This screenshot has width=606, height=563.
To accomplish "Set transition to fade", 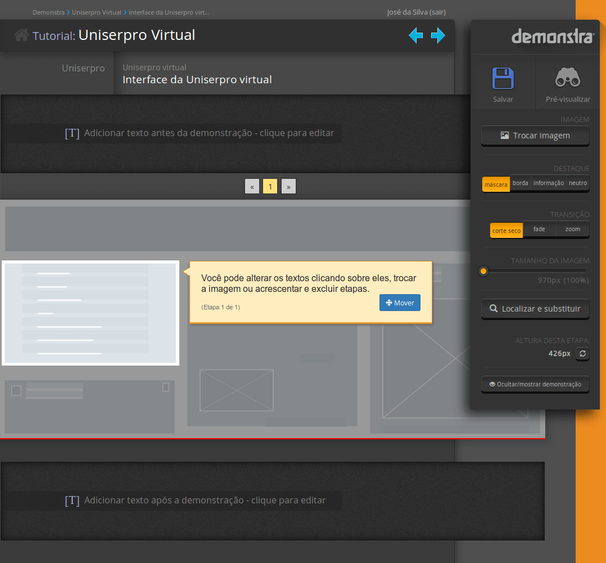I will pyautogui.click(x=539, y=229).
